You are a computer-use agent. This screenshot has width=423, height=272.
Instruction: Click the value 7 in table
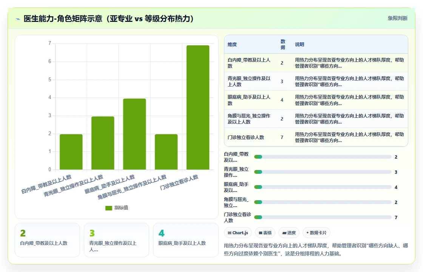282,138
